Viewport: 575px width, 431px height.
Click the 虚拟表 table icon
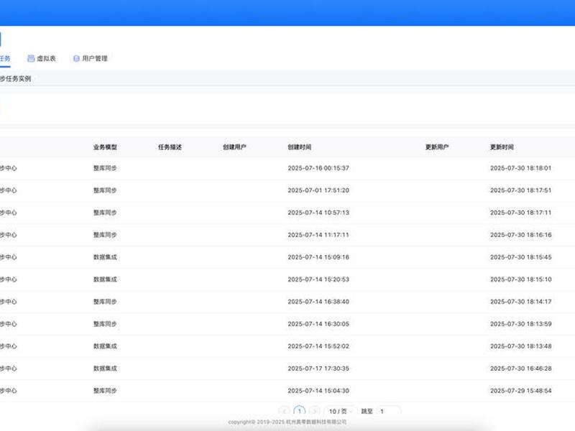[31, 58]
